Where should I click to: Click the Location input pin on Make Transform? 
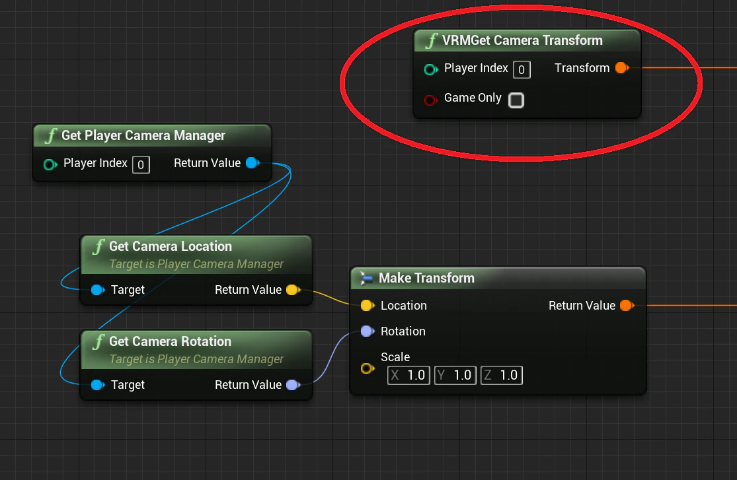(x=367, y=305)
